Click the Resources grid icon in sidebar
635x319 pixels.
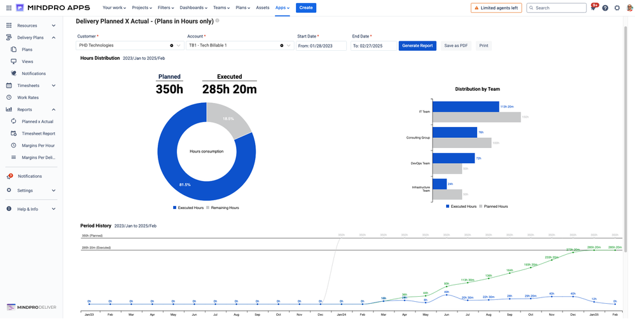9,25
